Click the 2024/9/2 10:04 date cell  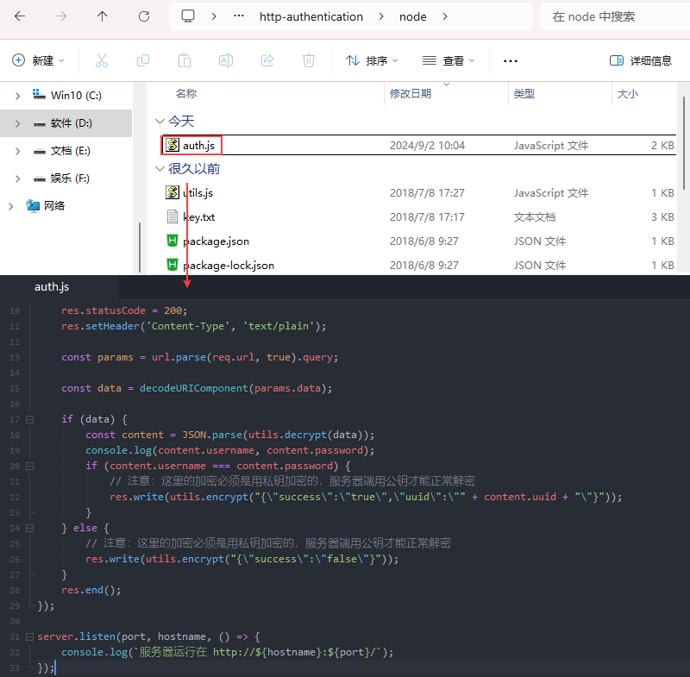tap(427, 145)
